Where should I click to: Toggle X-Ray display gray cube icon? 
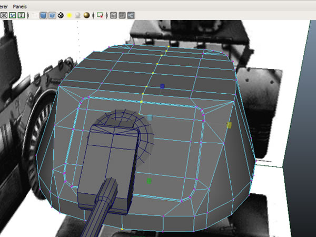(x=113, y=15)
